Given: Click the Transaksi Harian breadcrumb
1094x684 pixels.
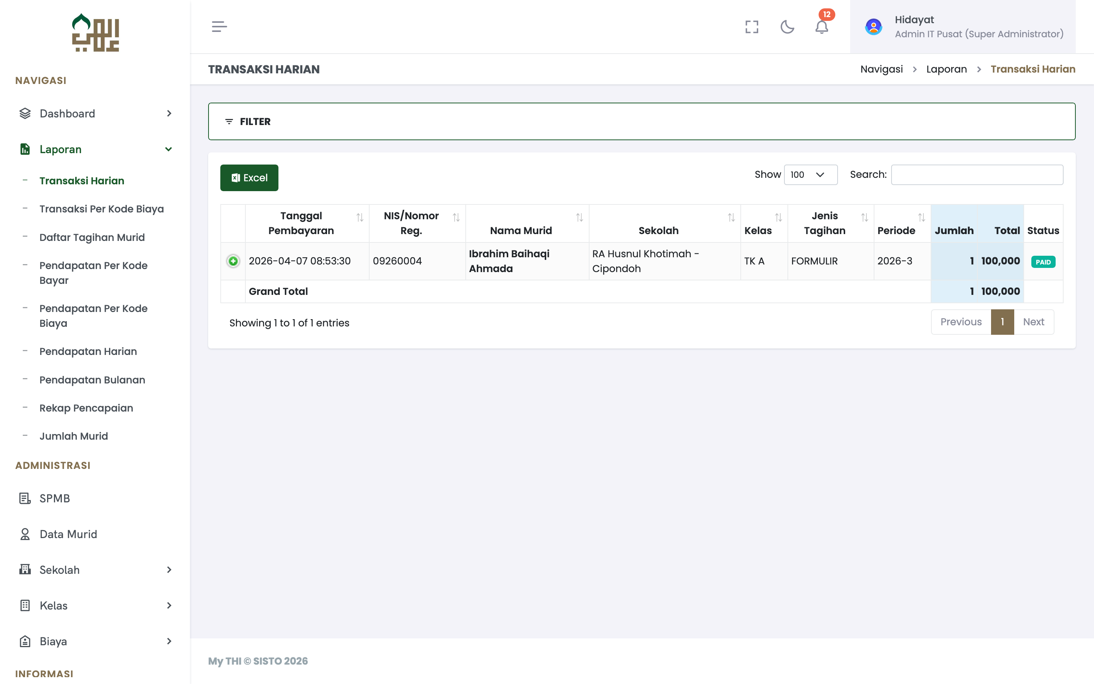Looking at the screenshot, I should point(1033,69).
